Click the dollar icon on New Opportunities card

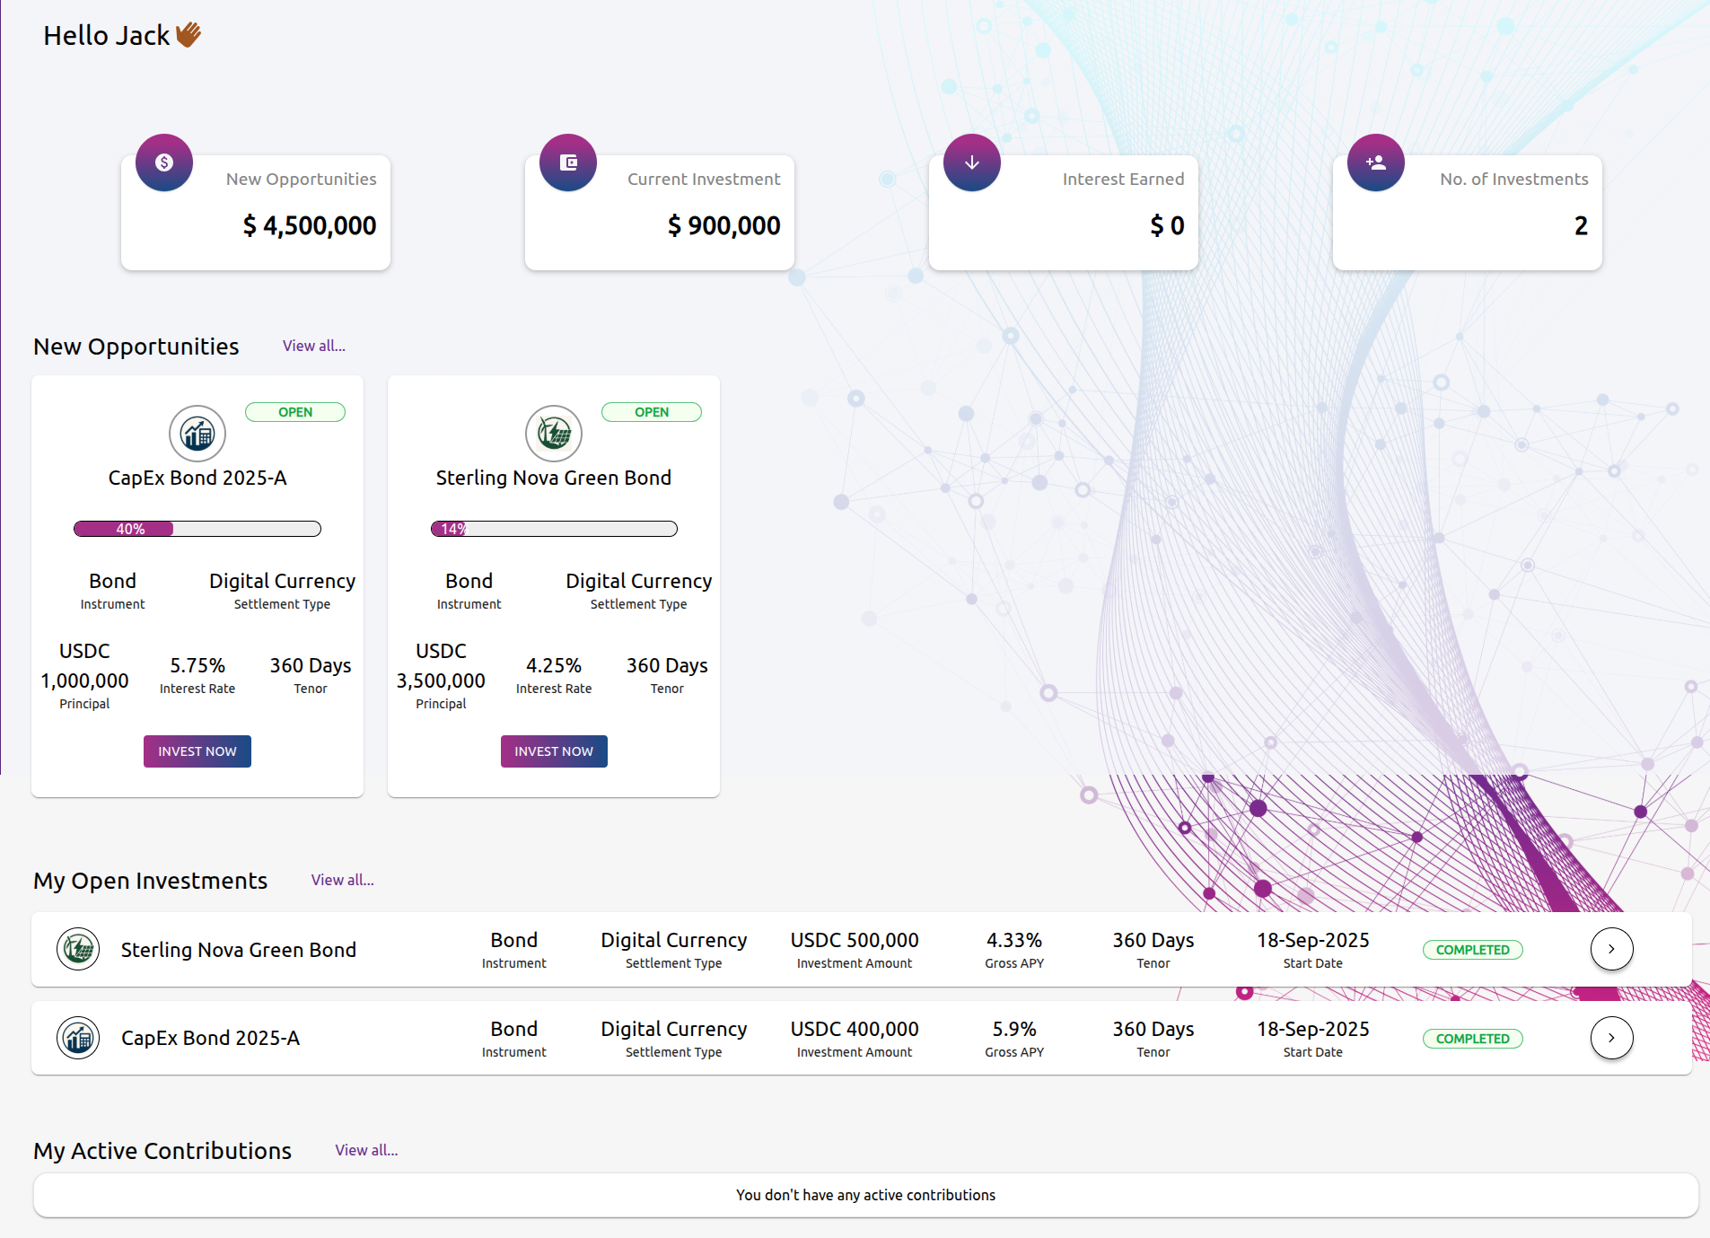164,162
